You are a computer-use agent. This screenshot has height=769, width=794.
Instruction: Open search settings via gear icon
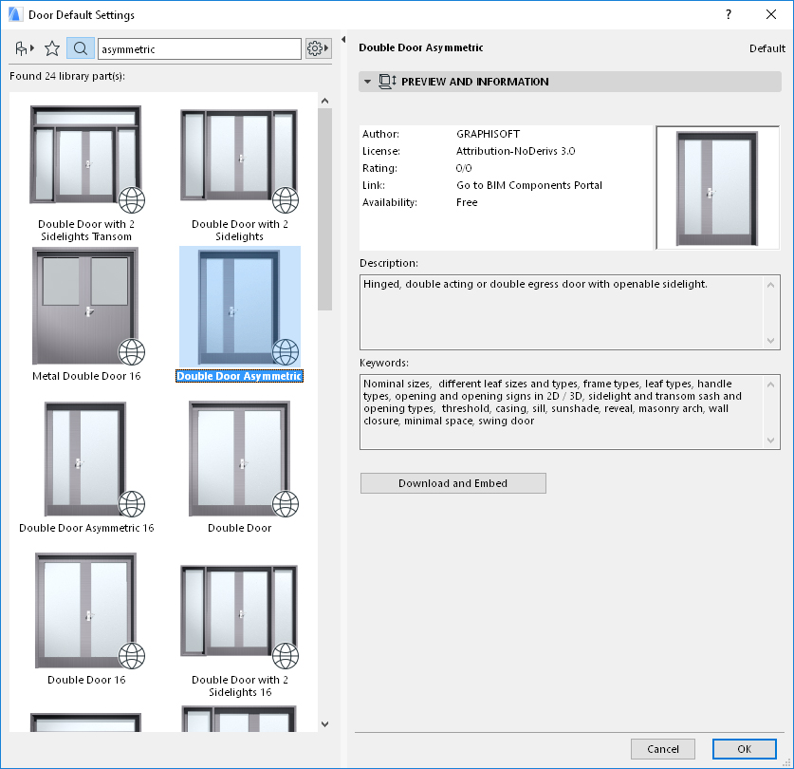[x=316, y=47]
